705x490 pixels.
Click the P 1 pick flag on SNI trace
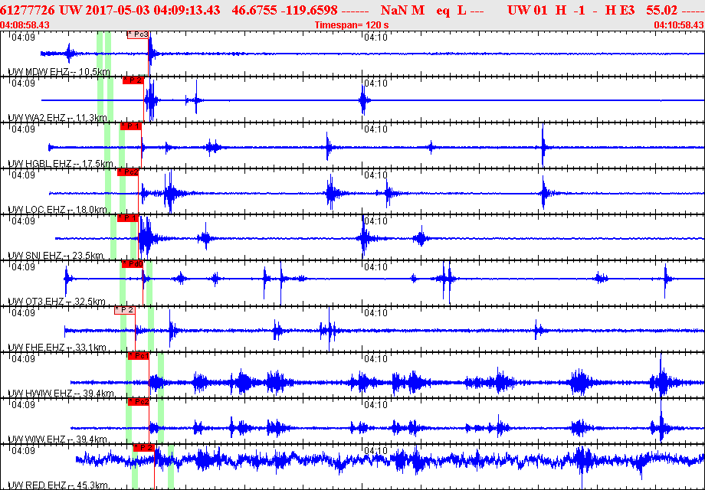(127, 218)
